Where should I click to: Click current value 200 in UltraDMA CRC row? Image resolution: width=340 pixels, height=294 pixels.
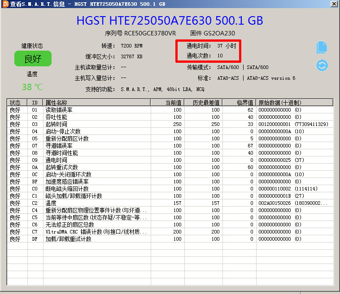[x=177, y=232]
